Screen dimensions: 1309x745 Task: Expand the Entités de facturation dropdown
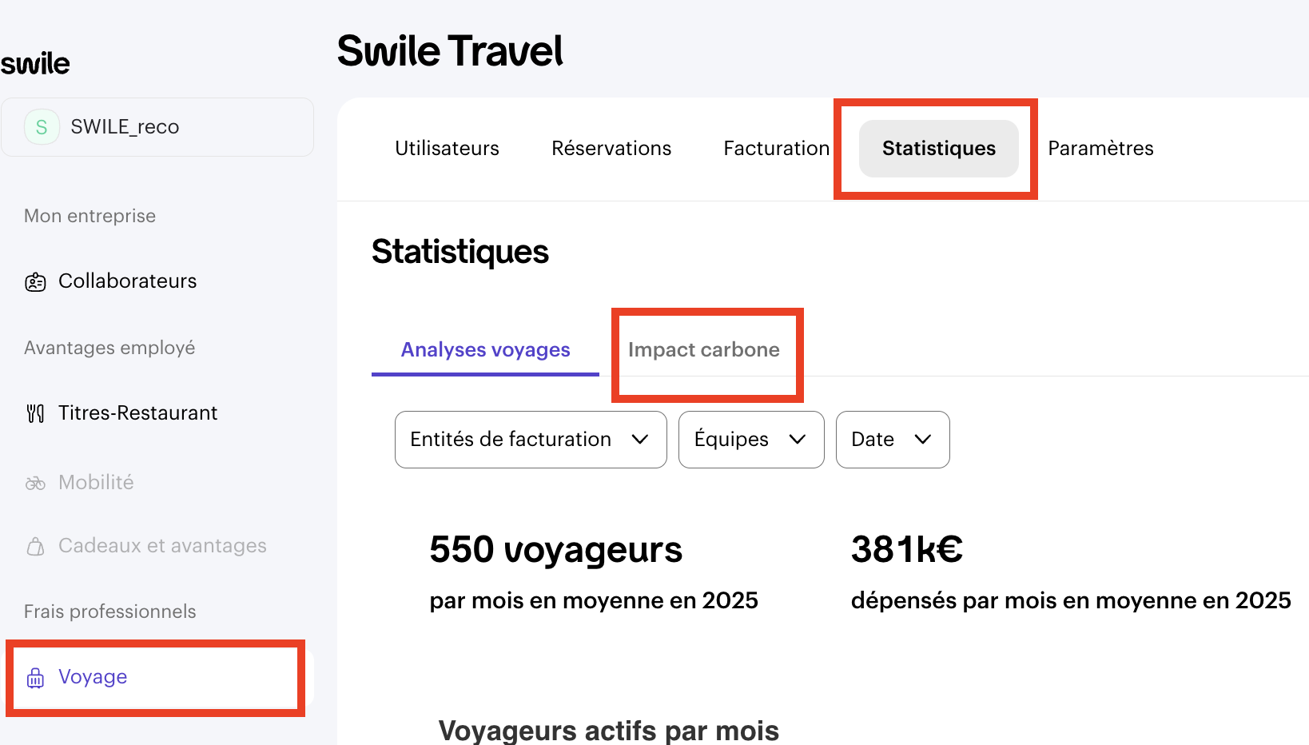pyautogui.click(x=531, y=440)
